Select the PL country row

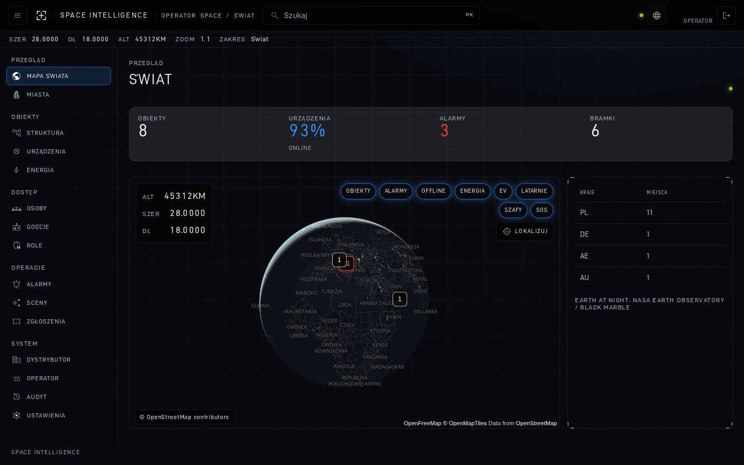coord(650,212)
